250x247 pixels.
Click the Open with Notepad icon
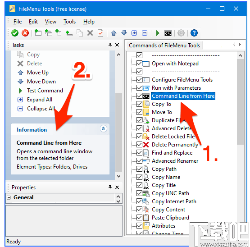pyautogui.click(x=146, y=64)
